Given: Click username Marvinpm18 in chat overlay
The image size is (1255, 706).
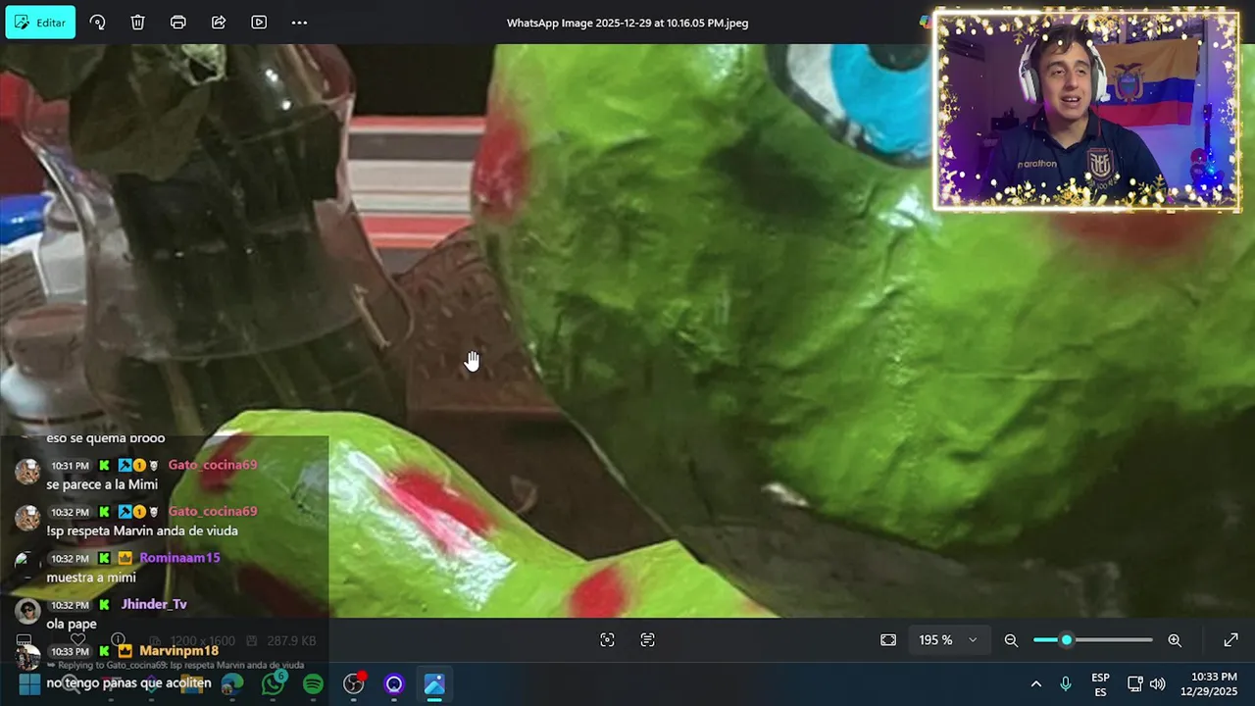Looking at the screenshot, I should coord(178,651).
